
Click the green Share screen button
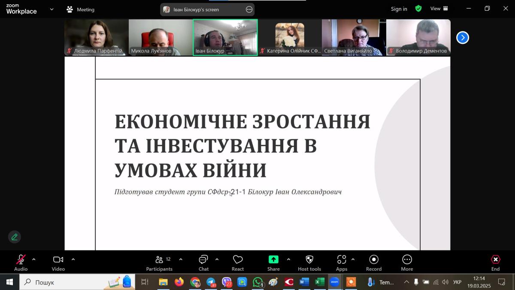pyautogui.click(x=273, y=259)
